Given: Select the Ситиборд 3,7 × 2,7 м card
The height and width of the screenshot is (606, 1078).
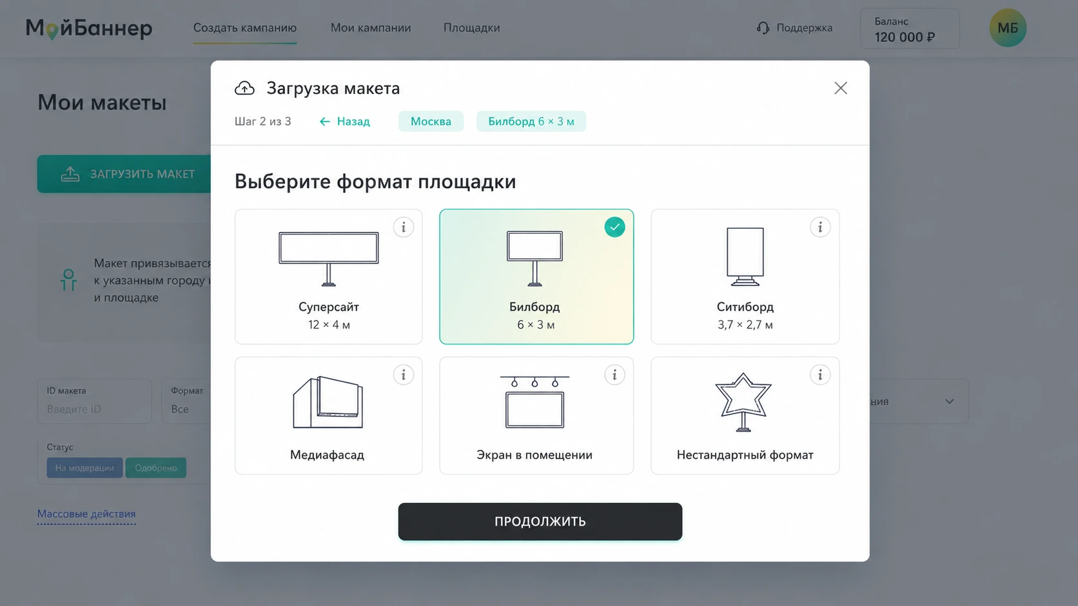Looking at the screenshot, I should click(745, 277).
